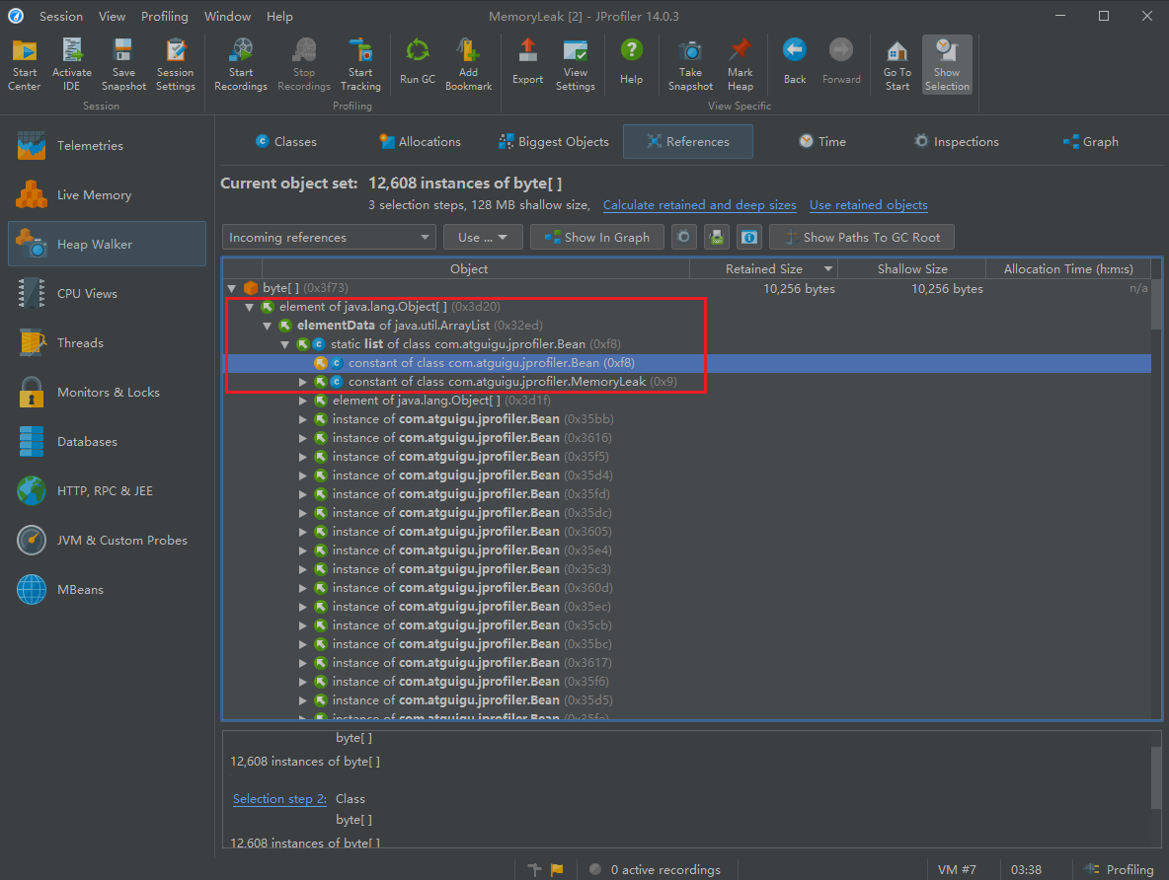Open the Window menu
The height and width of the screenshot is (880, 1169).
(x=227, y=17)
